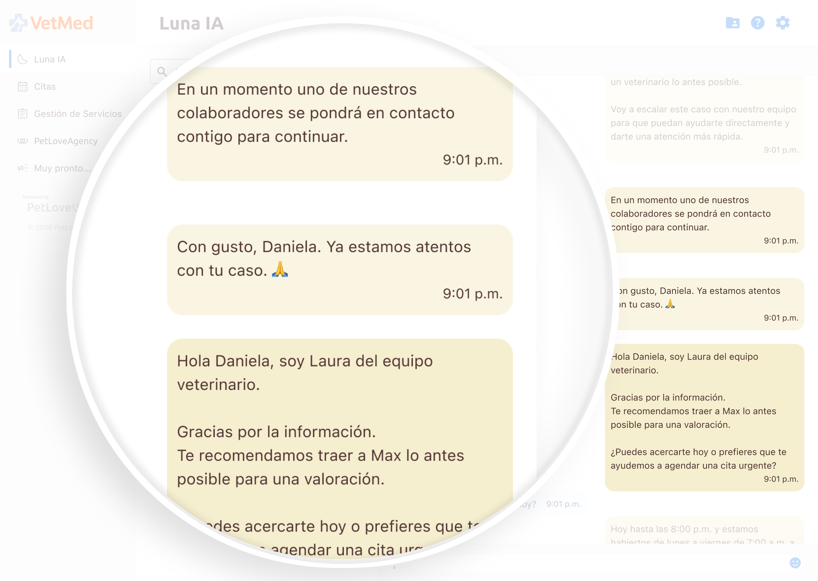
Task: Open the emoji picker smiley icon
Action: 795,563
